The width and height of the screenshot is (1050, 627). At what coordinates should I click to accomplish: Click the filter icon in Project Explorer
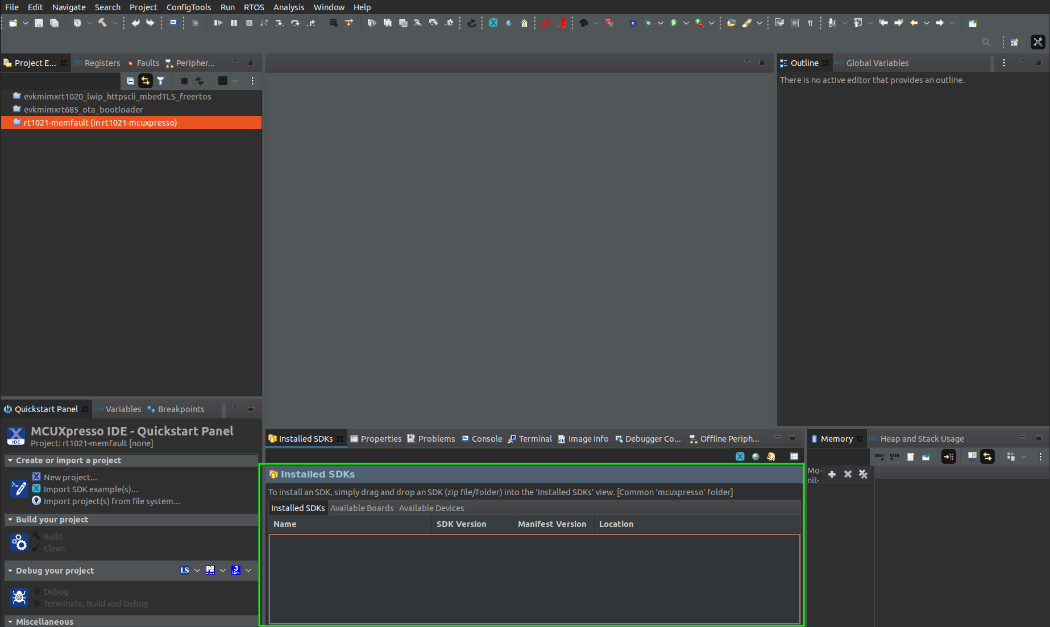(x=161, y=81)
